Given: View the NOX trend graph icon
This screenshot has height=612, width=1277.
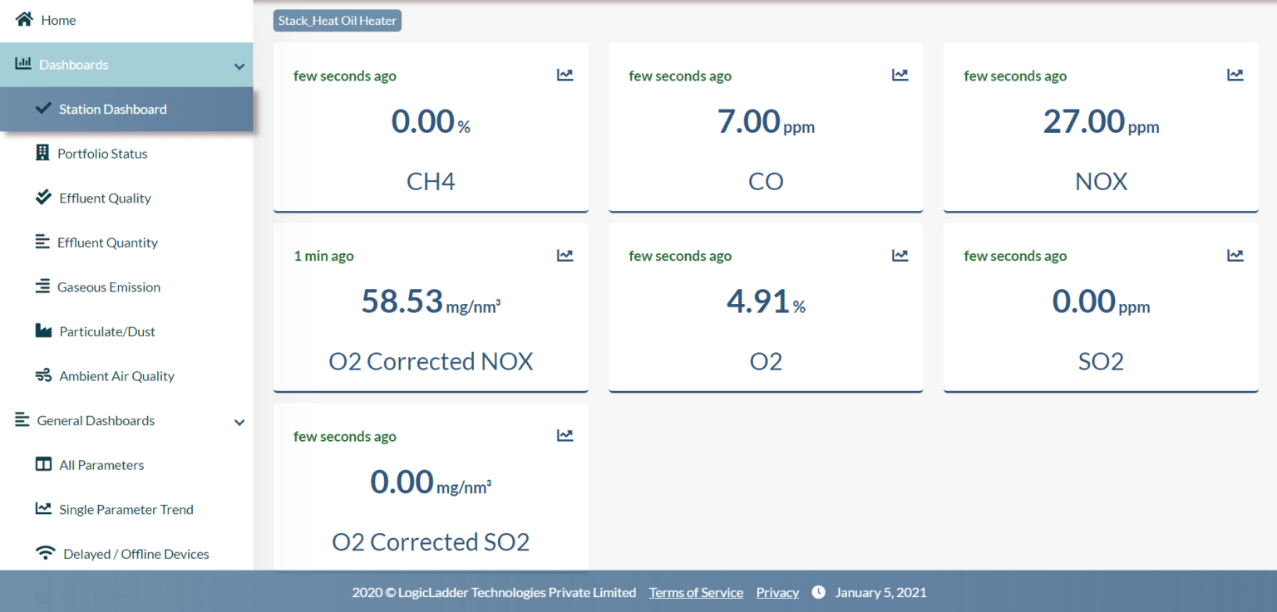Looking at the screenshot, I should (1235, 74).
